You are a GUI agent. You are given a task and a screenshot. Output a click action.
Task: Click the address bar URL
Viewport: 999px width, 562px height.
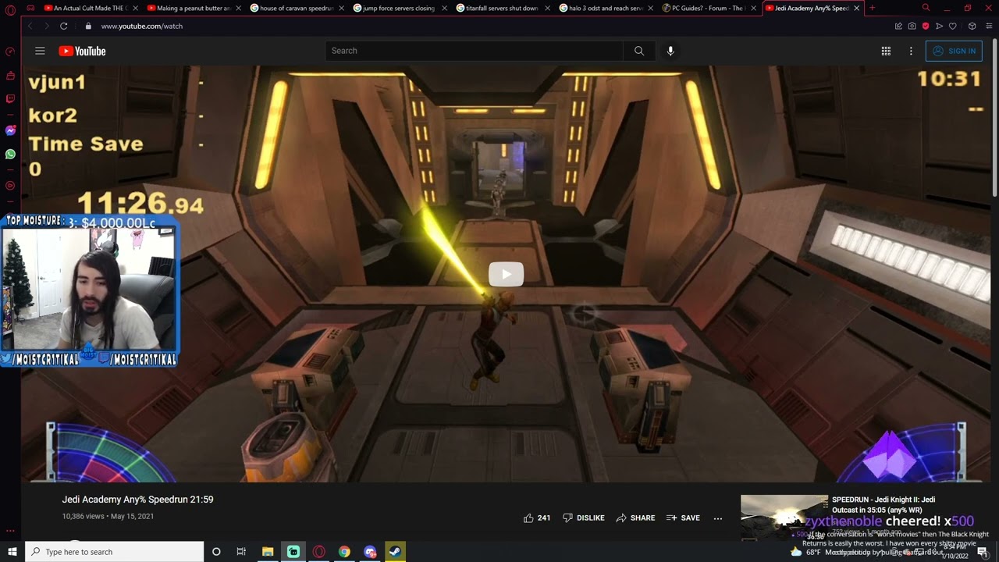click(141, 26)
